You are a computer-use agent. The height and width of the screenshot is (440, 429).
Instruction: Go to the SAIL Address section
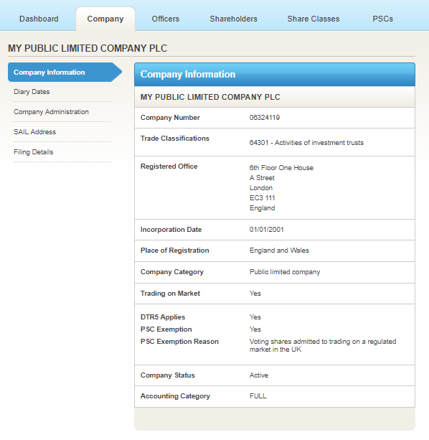point(34,132)
